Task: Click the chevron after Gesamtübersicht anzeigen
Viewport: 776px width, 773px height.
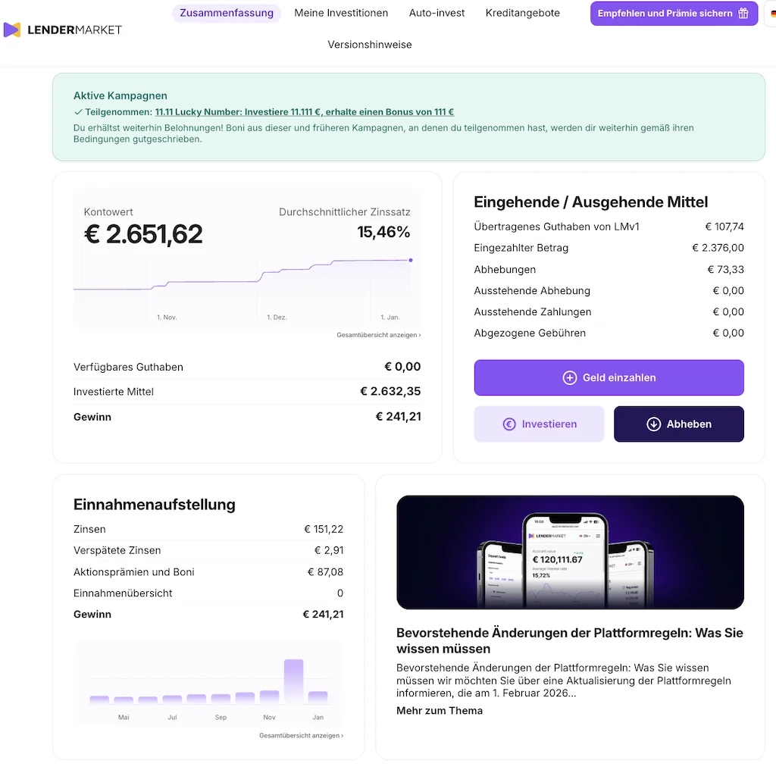Action: click(419, 334)
